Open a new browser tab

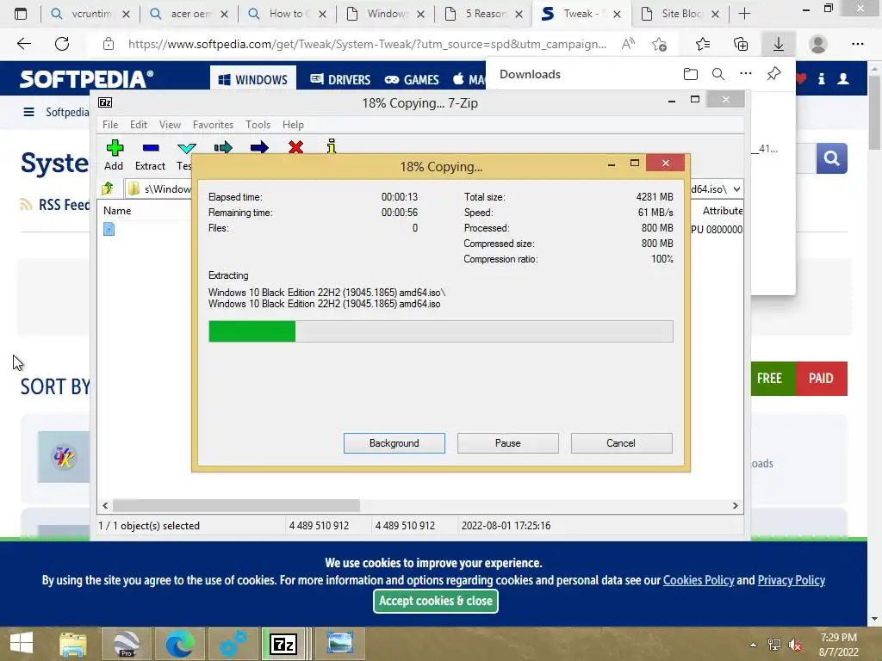(744, 14)
